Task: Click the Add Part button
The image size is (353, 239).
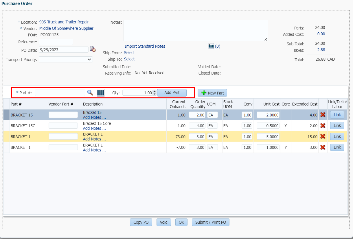Action: (172, 93)
